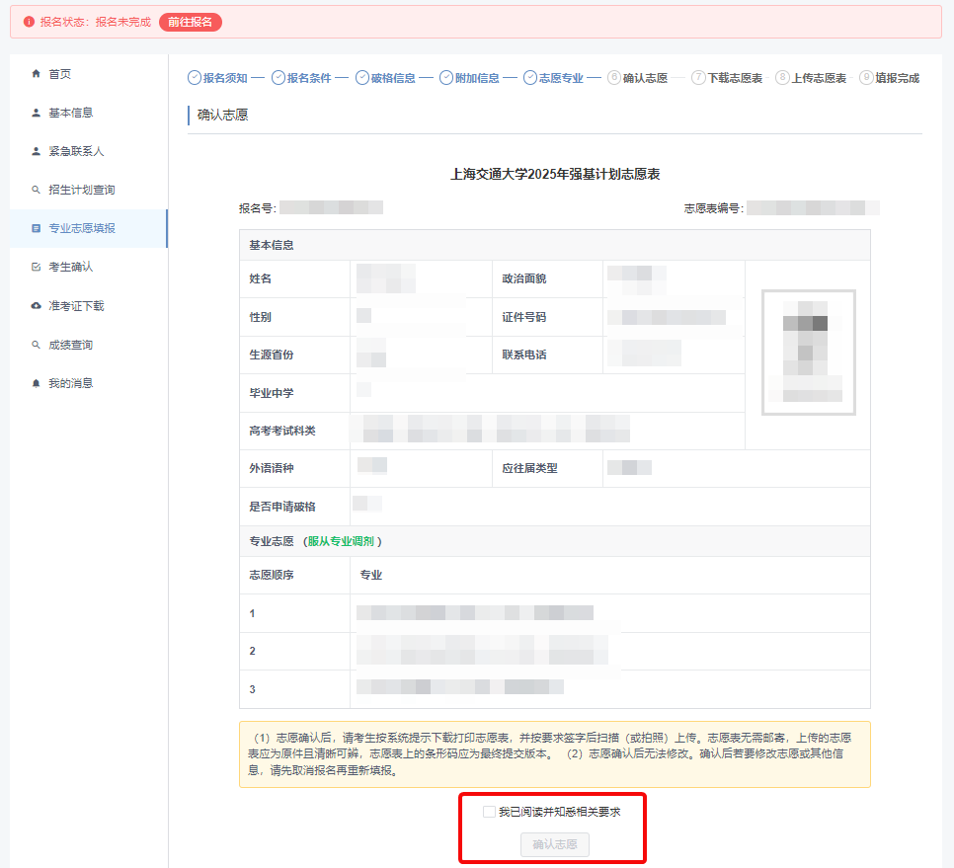The width and height of the screenshot is (954, 868).
Task: Click the 基本信息 table header row
Action: [555, 245]
